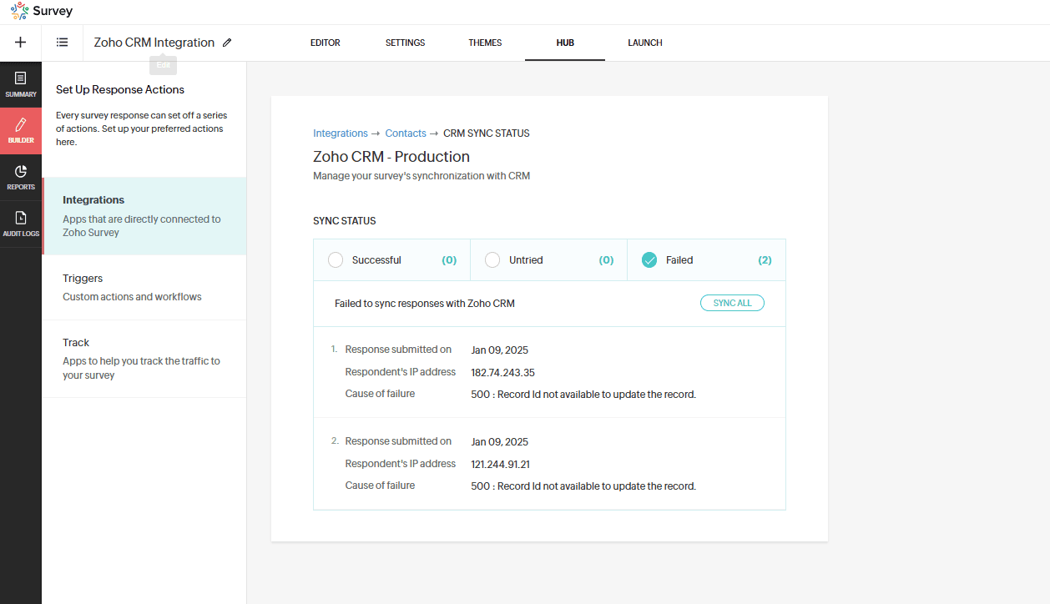Select the Builder sidebar icon
Viewport: 1050px width, 604px height.
point(21,131)
